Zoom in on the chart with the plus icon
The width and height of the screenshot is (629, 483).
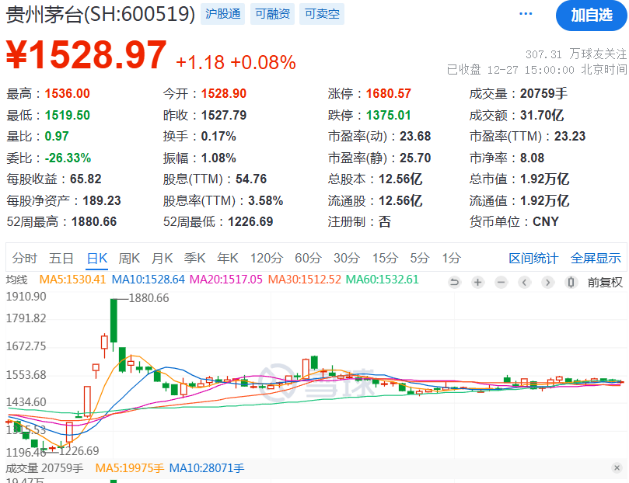tap(477, 282)
